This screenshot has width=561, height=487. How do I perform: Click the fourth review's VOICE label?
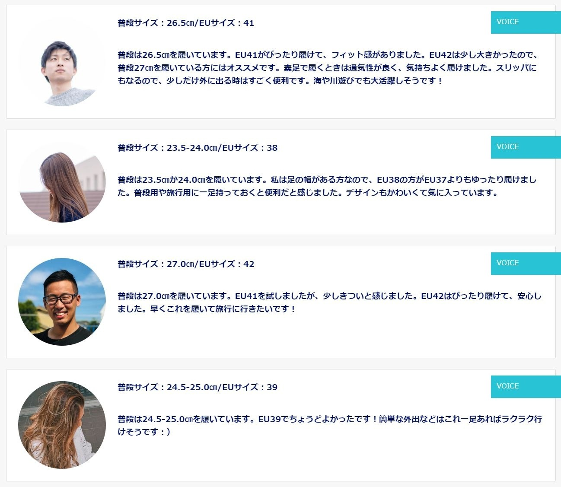coord(526,387)
